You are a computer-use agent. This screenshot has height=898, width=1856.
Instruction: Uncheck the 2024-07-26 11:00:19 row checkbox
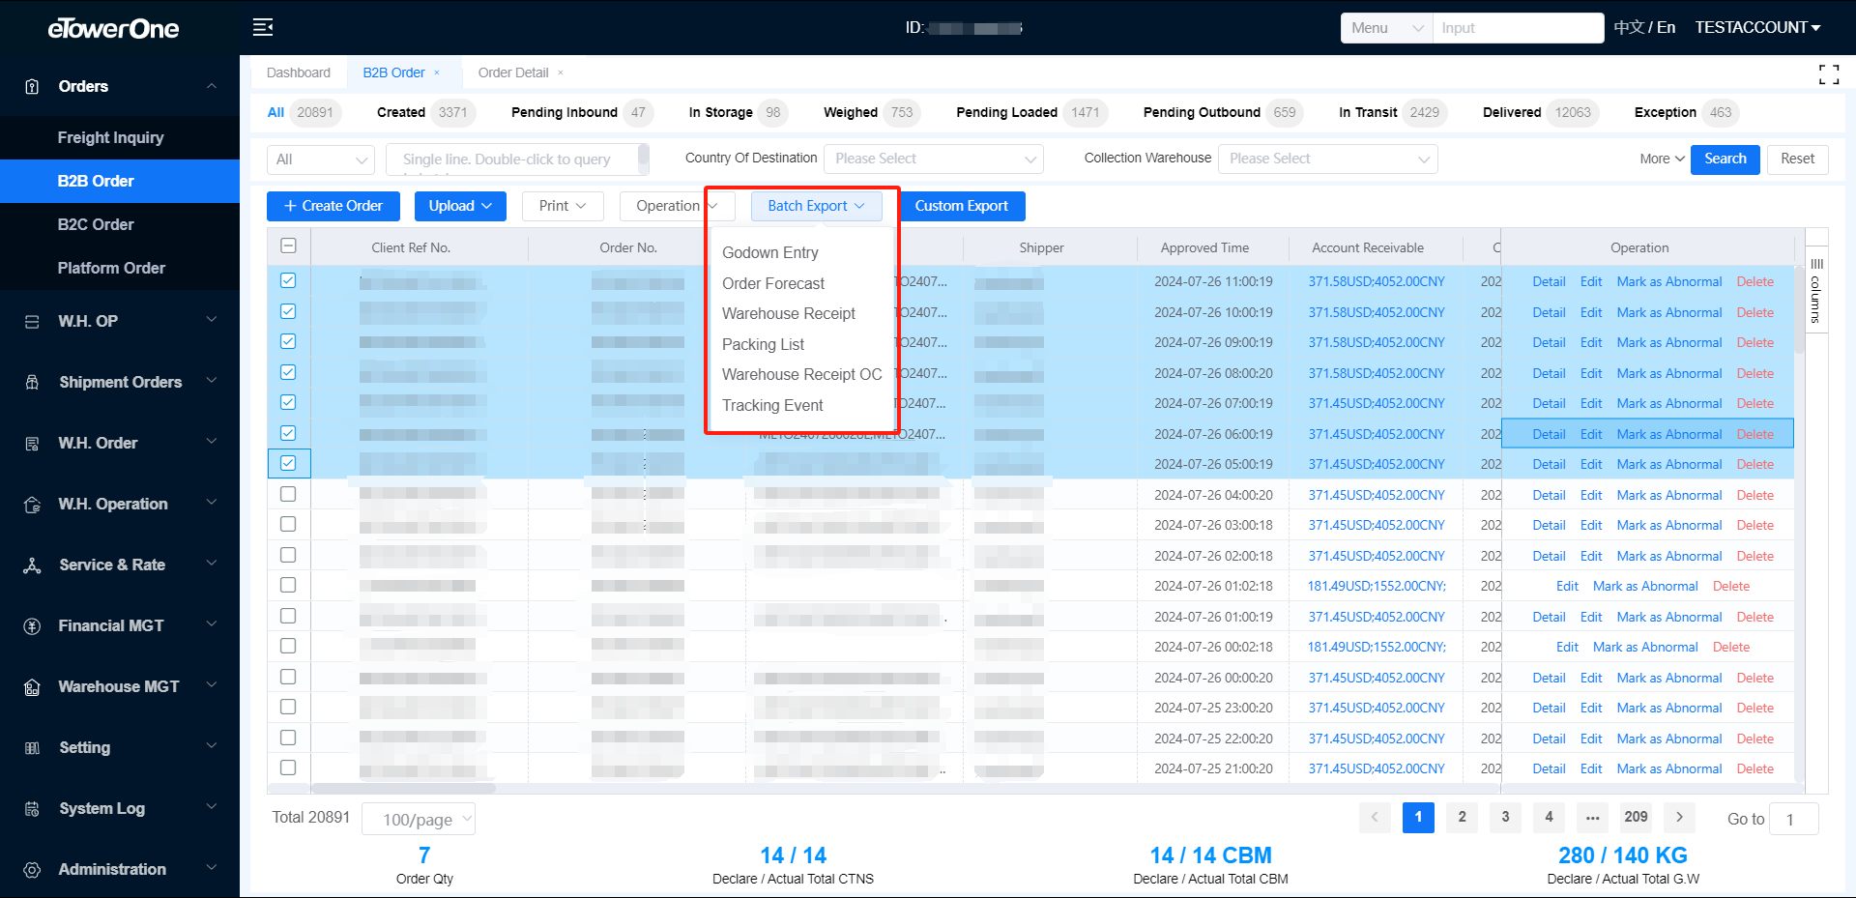coord(288,280)
